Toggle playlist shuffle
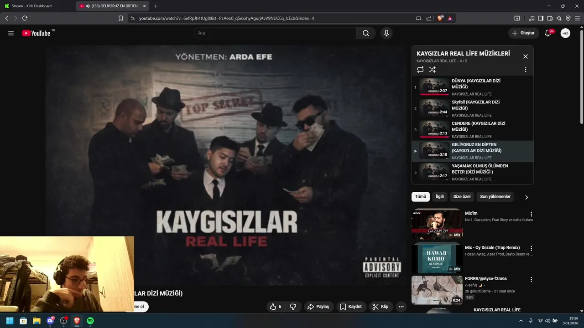The height and width of the screenshot is (328, 584). 433,70
